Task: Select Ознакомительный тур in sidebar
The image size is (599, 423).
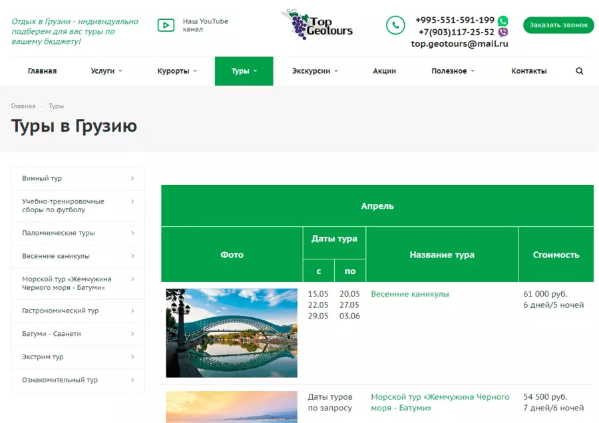Action: click(78, 380)
